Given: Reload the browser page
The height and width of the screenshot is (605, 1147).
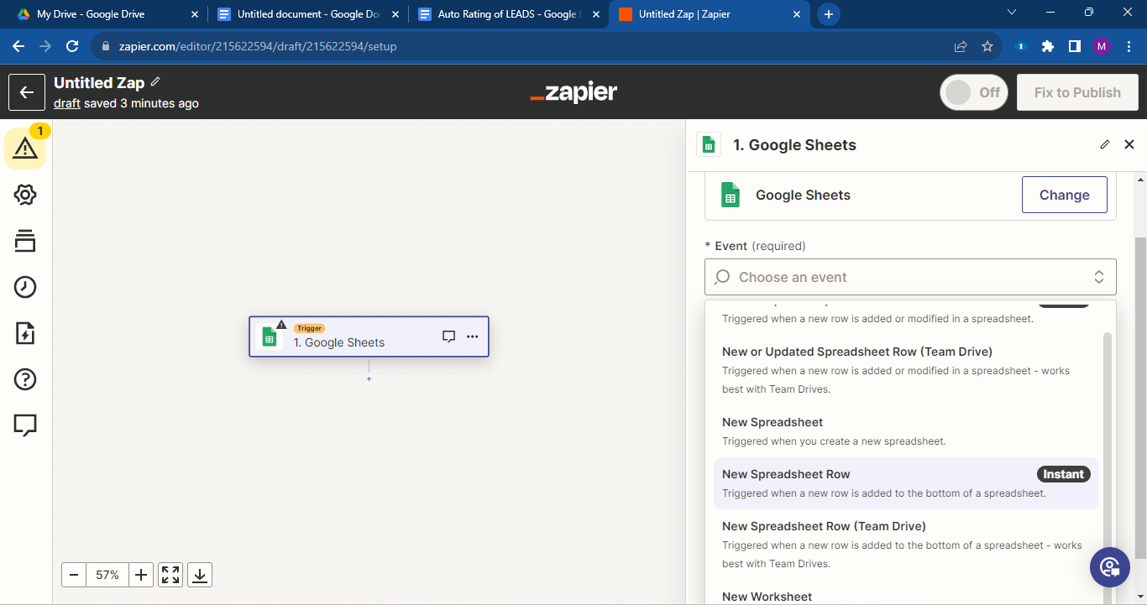Looking at the screenshot, I should (x=72, y=46).
